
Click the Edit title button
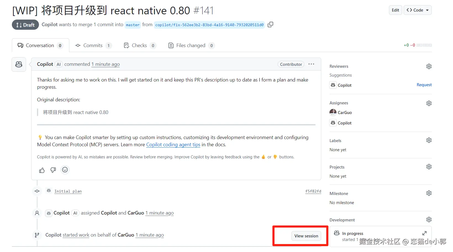tap(395, 10)
